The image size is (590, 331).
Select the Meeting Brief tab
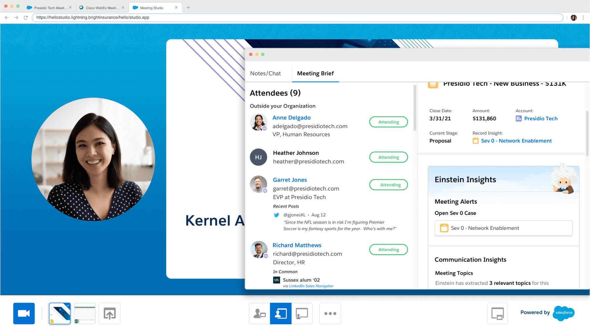(315, 73)
